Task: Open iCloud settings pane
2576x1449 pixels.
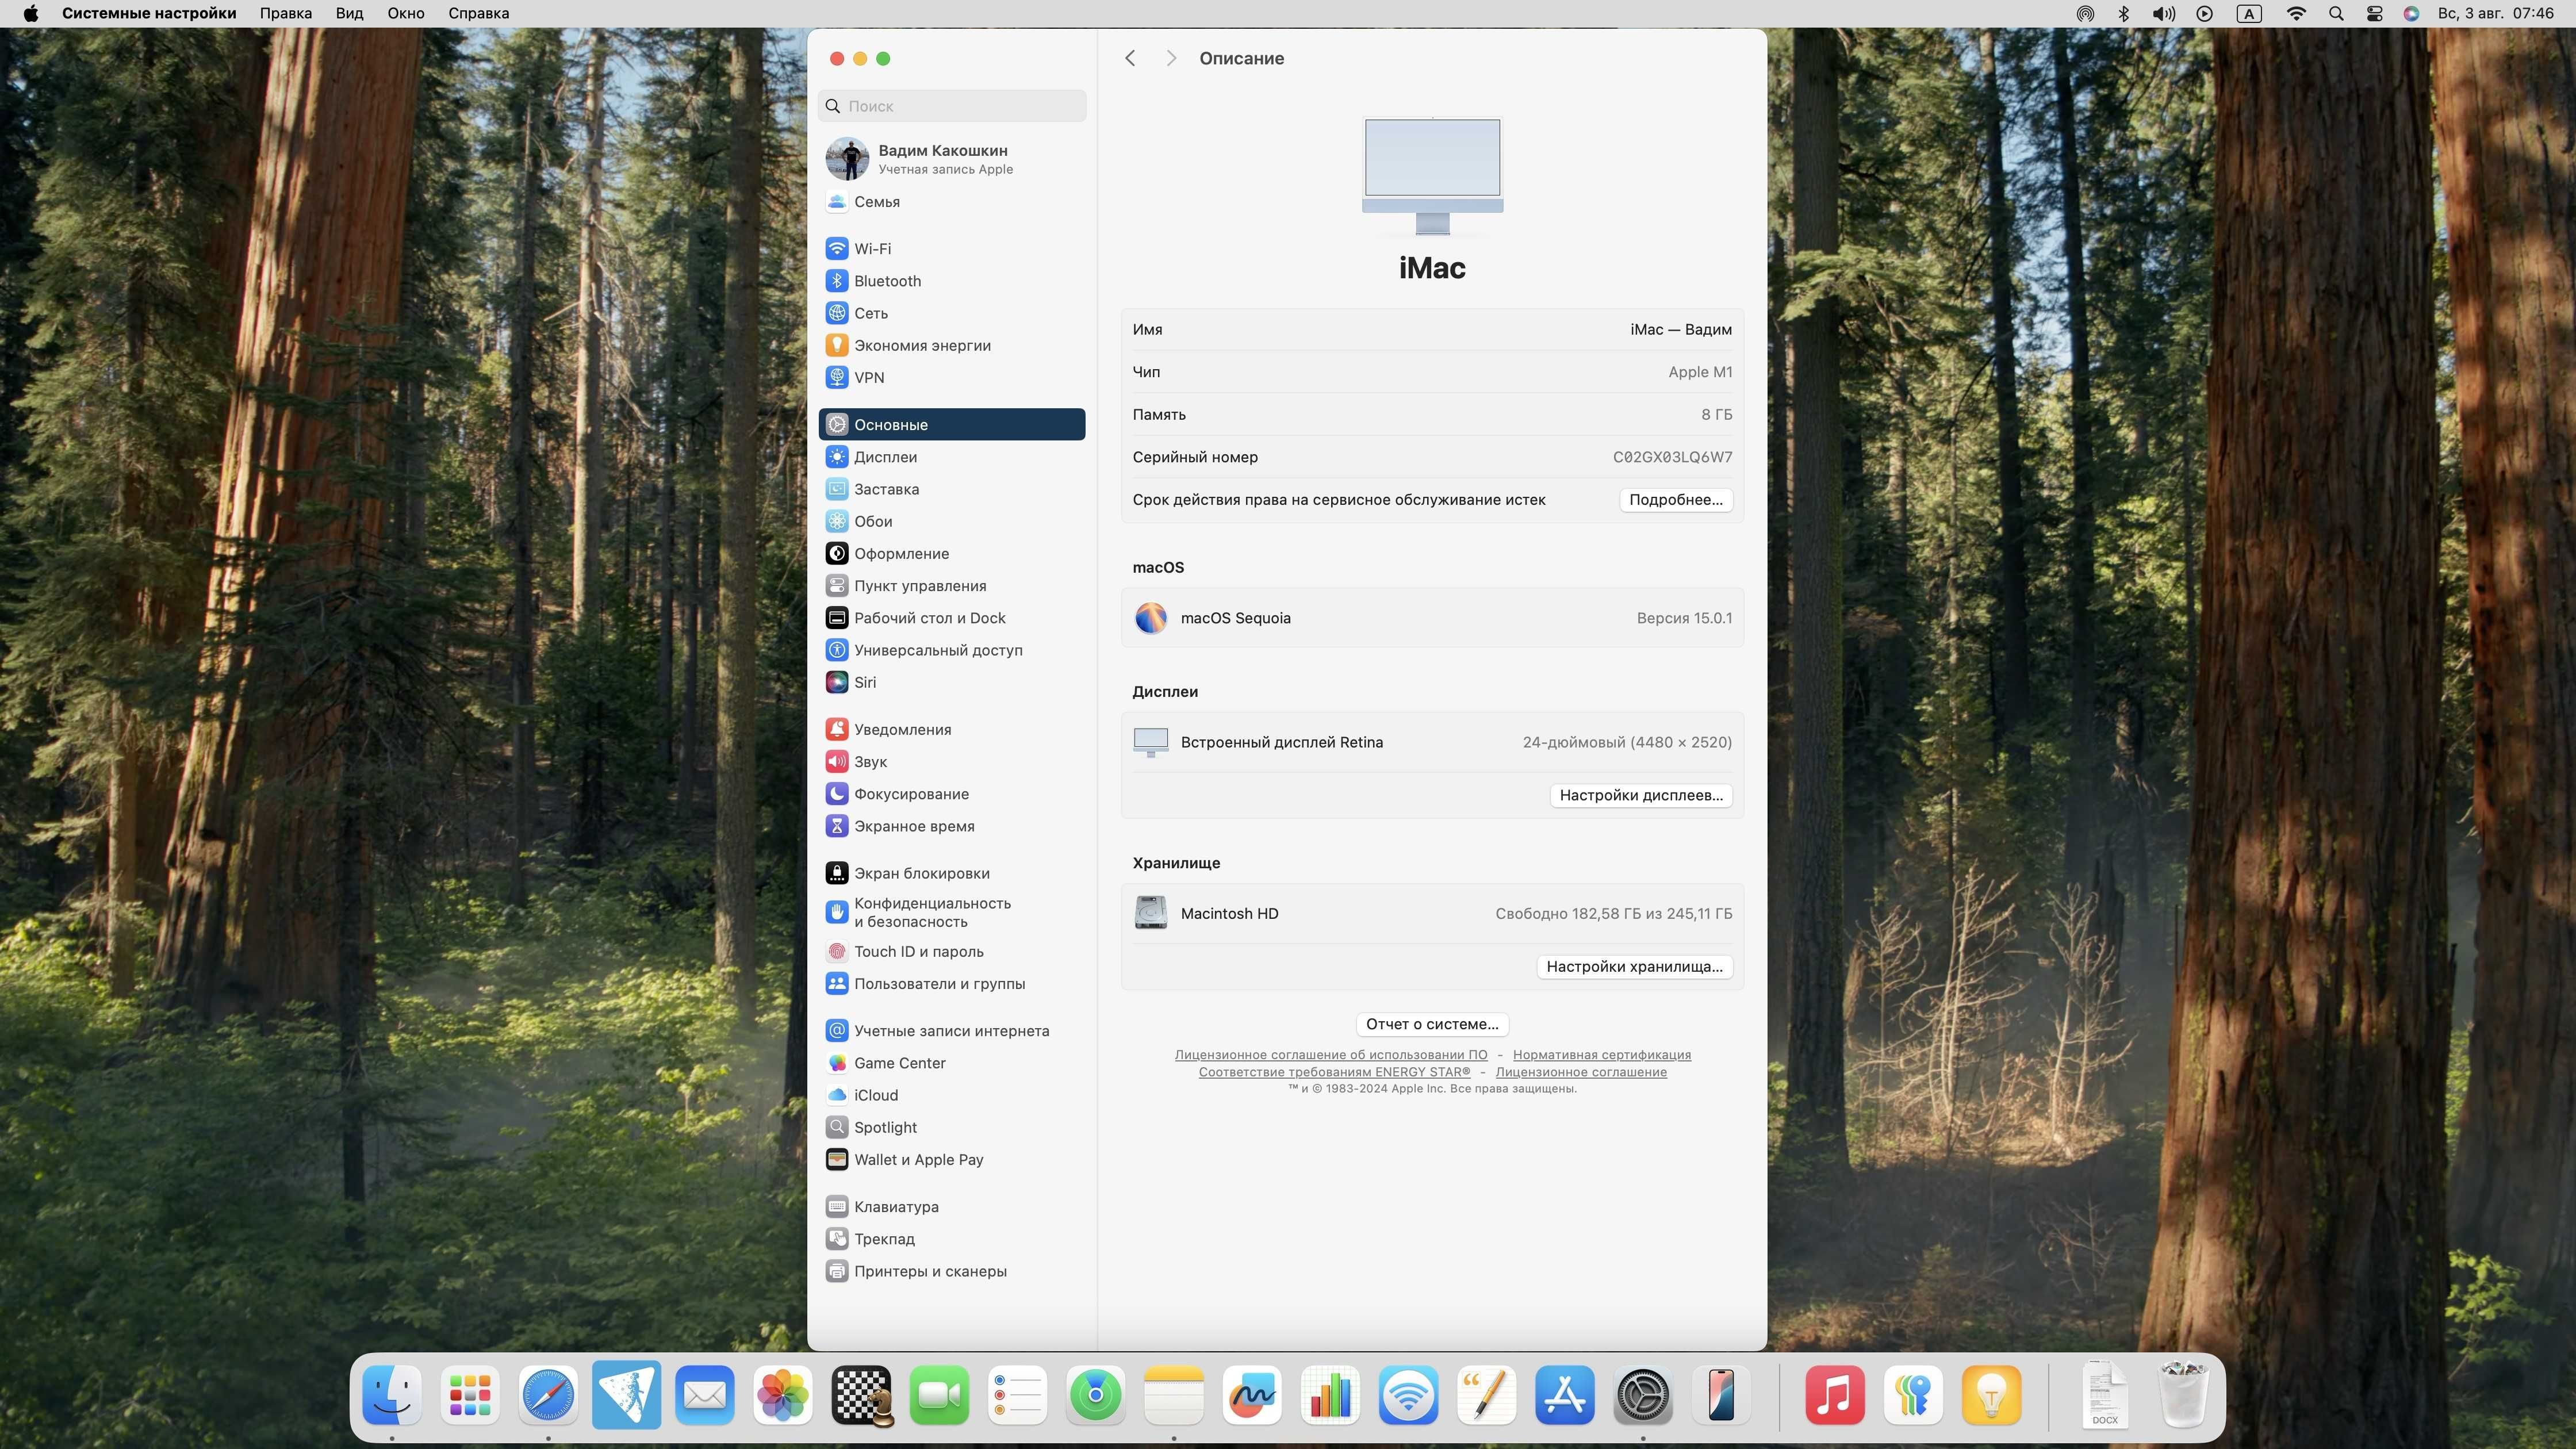Action: (951, 1095)
